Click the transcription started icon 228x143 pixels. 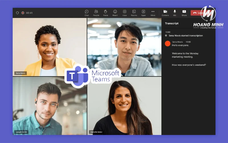point(166,35)
